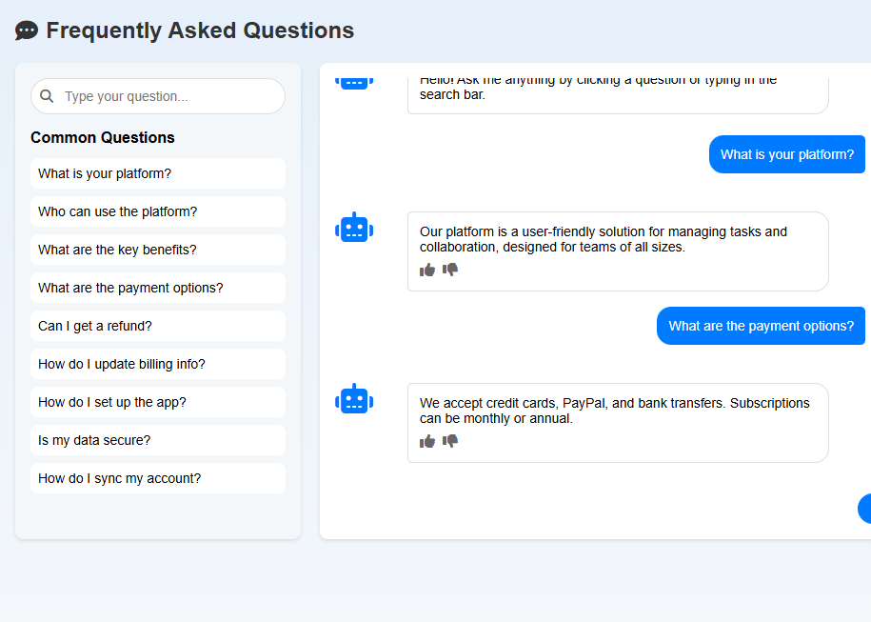Click the blue 'What are the payment options?' bubble
Image resolution: width=871 pixels, height=622 pixels.
coord(761,326)
